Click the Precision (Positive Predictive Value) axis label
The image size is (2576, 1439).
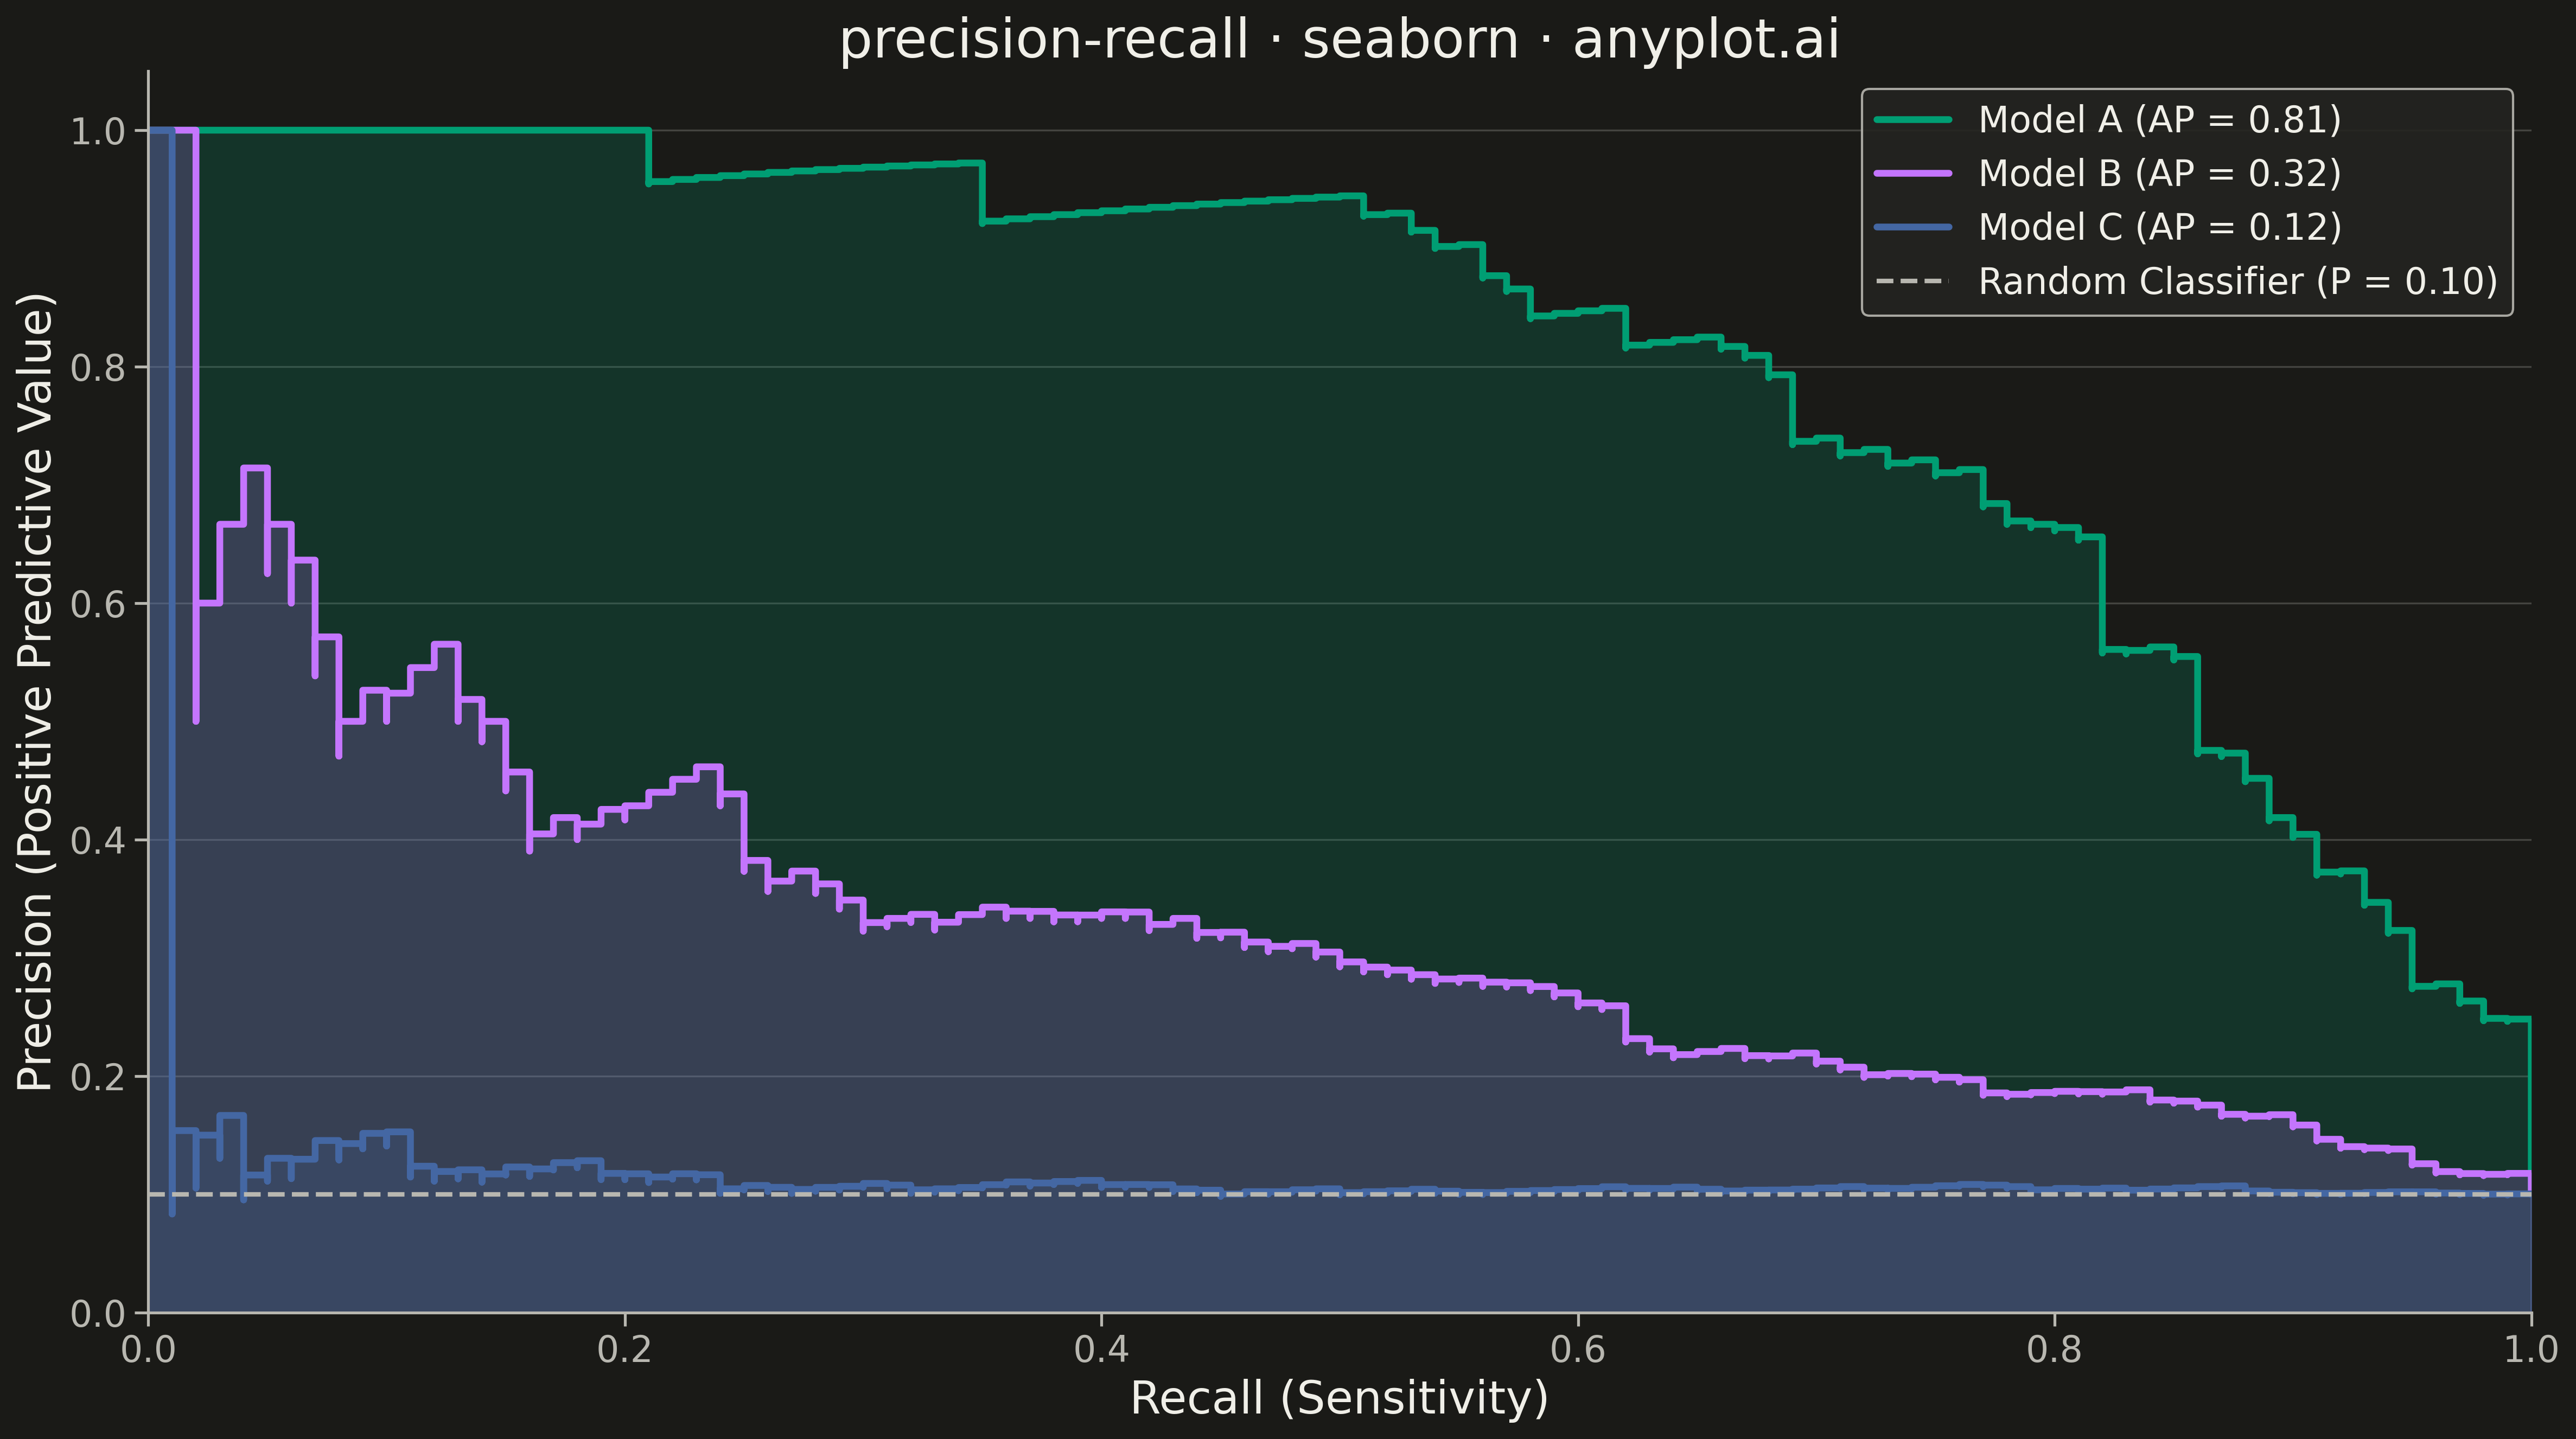pos(36,692)
